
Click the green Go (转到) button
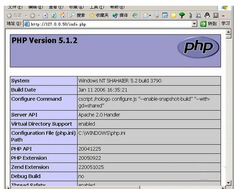coord(209,24)
